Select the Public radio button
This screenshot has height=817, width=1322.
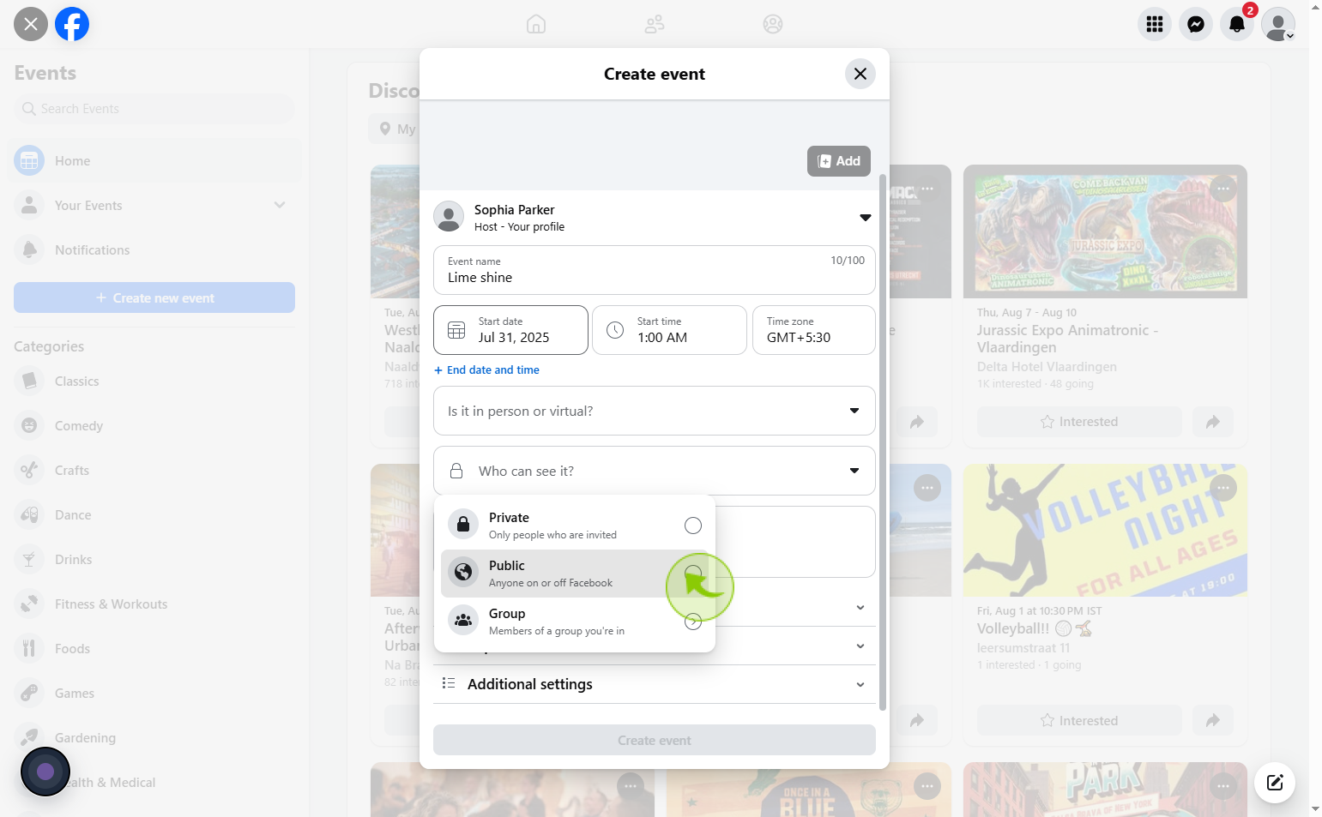693,574
